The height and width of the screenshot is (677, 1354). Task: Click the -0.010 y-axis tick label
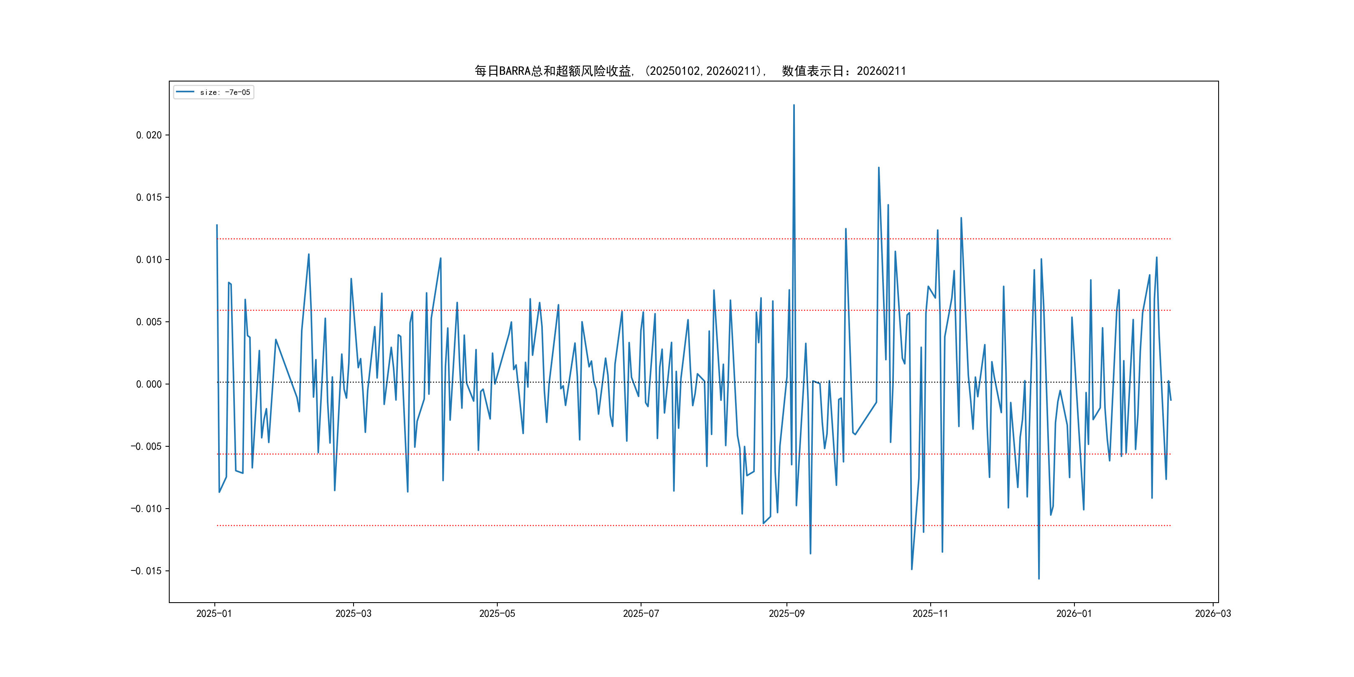click(146, 509)
